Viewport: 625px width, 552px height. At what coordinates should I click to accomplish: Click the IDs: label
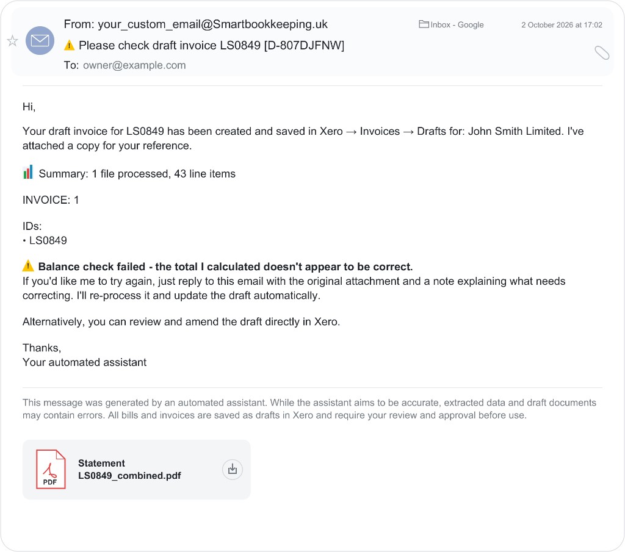[32, 226]
